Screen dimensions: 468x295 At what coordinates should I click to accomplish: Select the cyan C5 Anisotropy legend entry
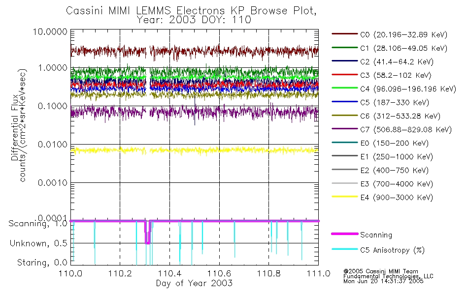(x=378, y=250)
